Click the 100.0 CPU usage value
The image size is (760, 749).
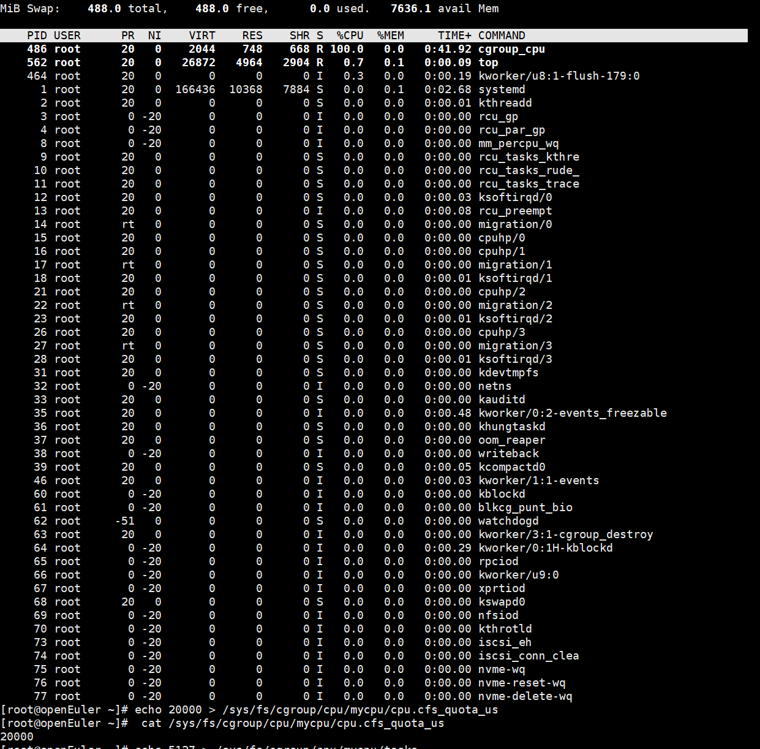click(347, 49)
